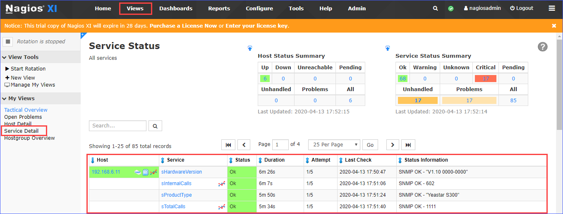Click the search button beside the search box
Viewport: 563px width, 214px height.
(156, 126)
